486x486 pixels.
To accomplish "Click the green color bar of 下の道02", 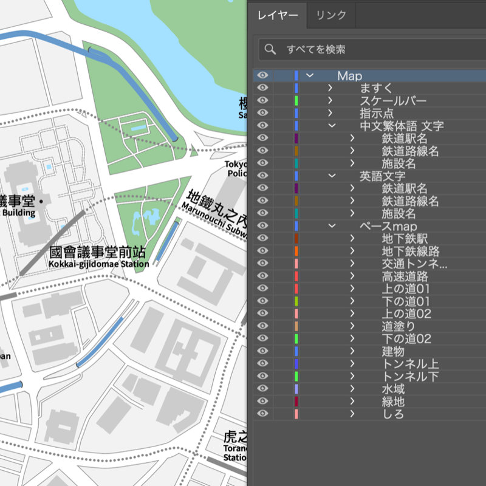I will pyautogui.click(x=296, y=338).
